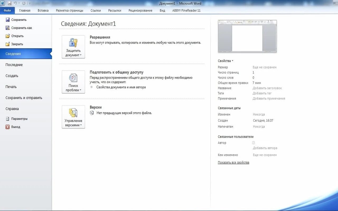Screen dimensions: 338x211
Task: Click the Сохранить как menu label
Action: pos(22,28)
